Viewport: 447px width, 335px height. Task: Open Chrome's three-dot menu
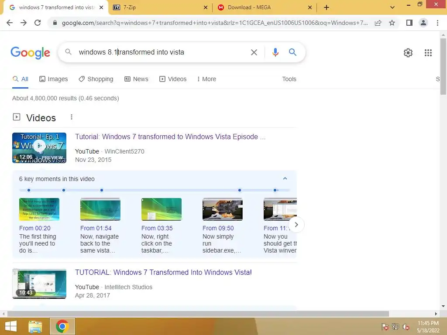[437, 23]
